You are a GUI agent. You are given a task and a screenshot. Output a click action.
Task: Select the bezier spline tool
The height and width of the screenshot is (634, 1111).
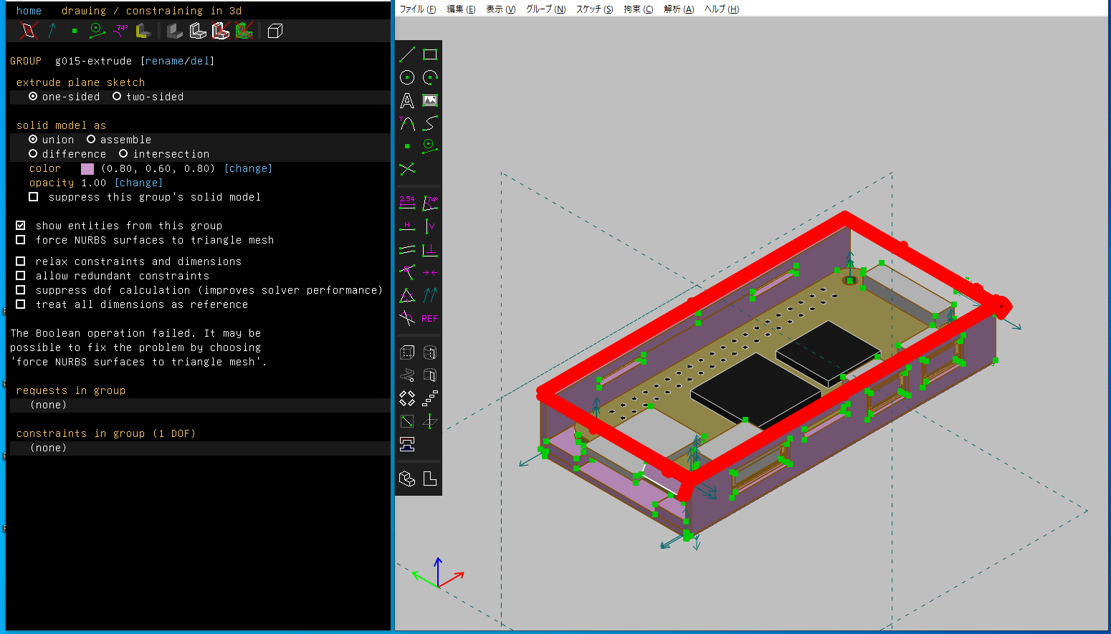[x=430, y=124]
